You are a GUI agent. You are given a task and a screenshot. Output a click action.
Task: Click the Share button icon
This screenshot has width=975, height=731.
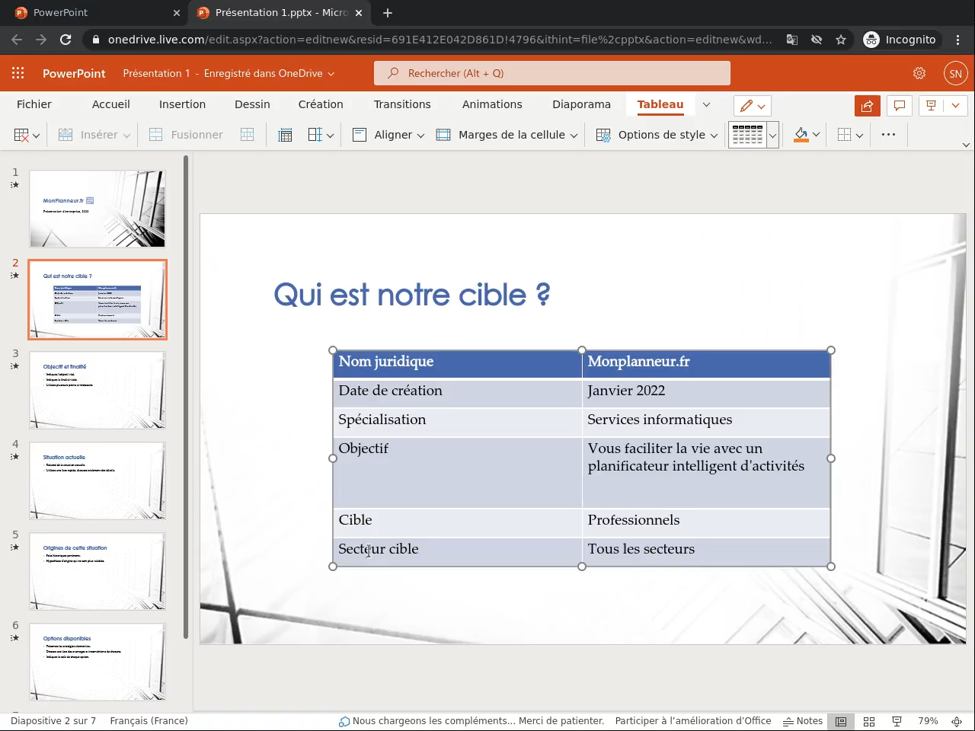867,106
